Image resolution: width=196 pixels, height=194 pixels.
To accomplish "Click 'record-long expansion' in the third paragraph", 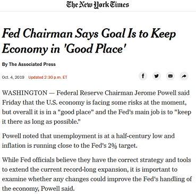I will 95,170.
